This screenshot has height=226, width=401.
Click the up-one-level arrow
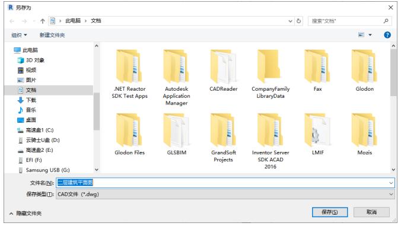tap(43, 21)
